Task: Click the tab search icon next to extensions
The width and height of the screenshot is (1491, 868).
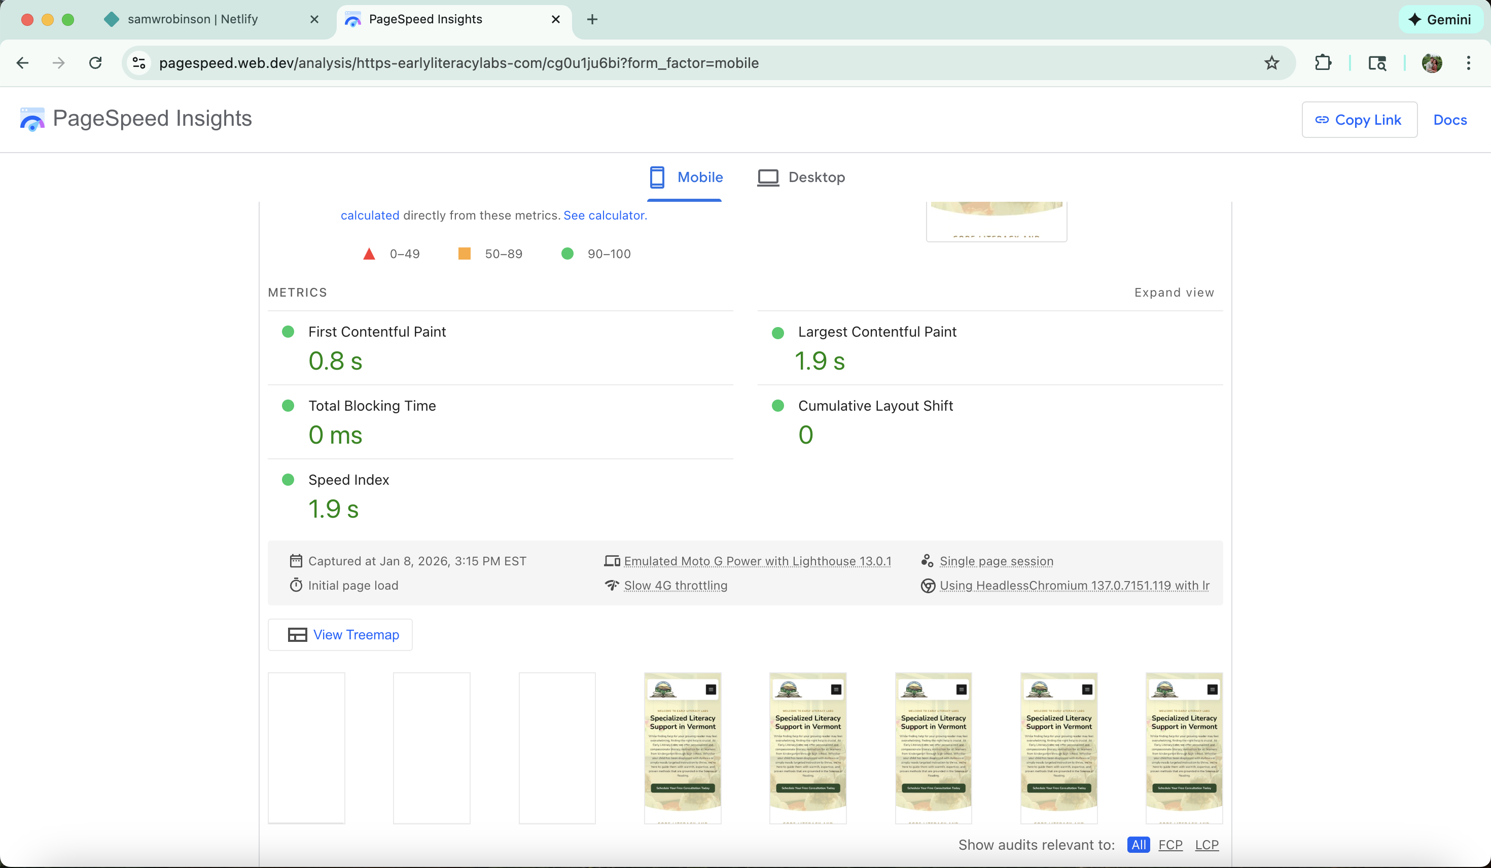Action: pos(1377,63)
